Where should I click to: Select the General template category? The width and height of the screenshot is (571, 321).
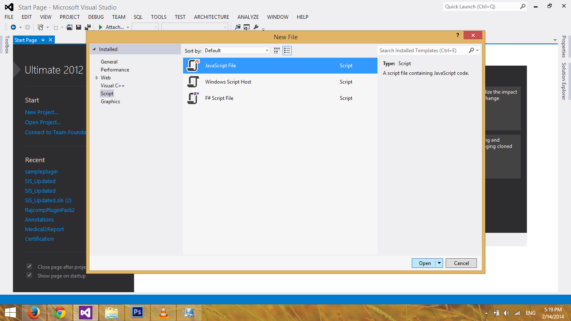(109, 62)
